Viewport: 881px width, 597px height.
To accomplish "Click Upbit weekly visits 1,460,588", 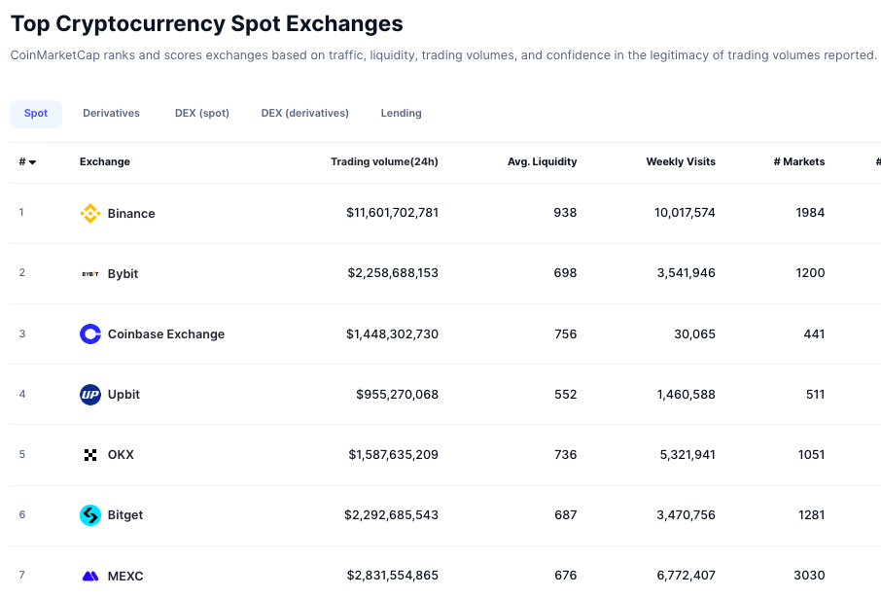I will click(687, 394).
